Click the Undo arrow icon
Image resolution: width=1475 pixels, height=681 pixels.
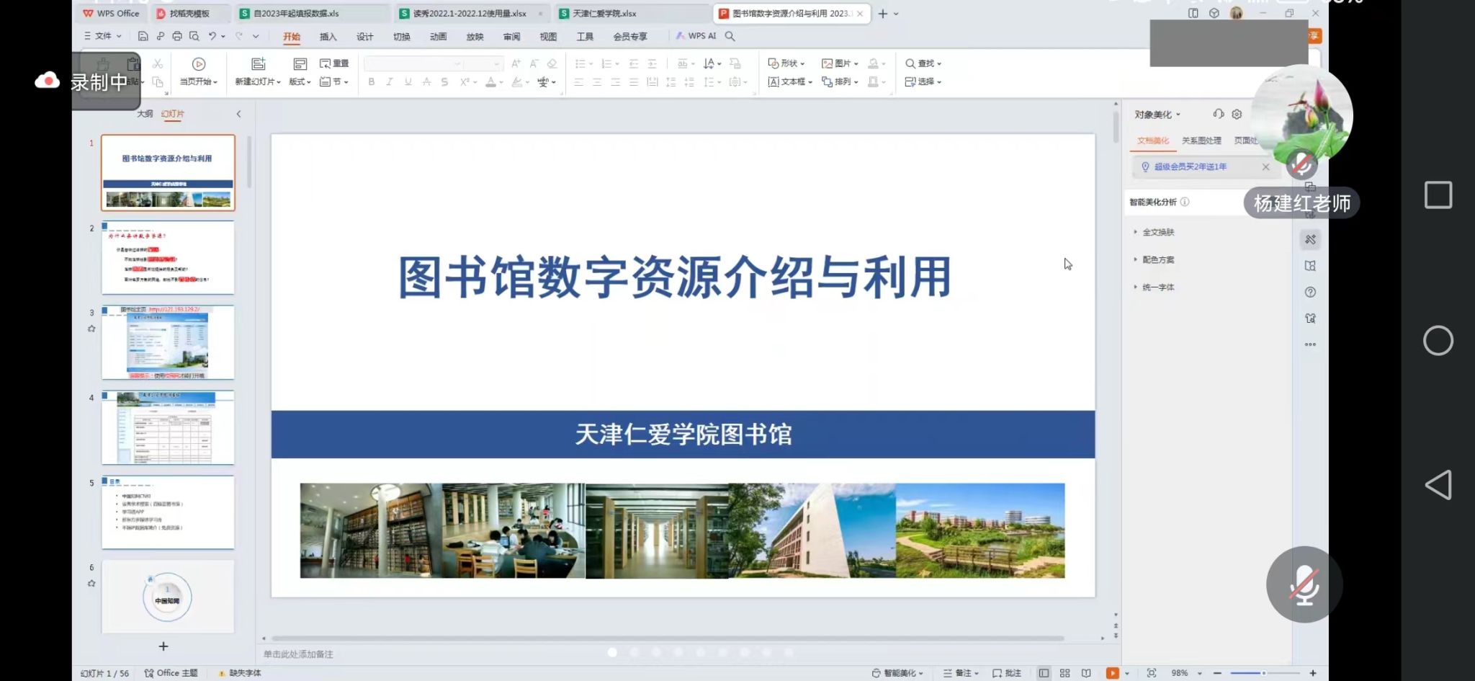tap(212, 36)
